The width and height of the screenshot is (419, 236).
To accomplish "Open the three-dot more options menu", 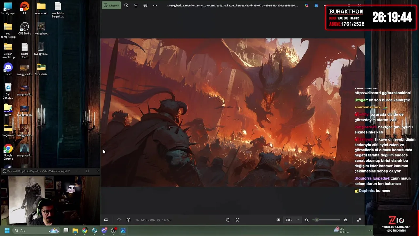I will pos(155,5).
